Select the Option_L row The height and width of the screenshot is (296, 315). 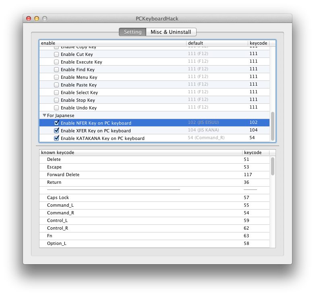click(x=154, y=243)
